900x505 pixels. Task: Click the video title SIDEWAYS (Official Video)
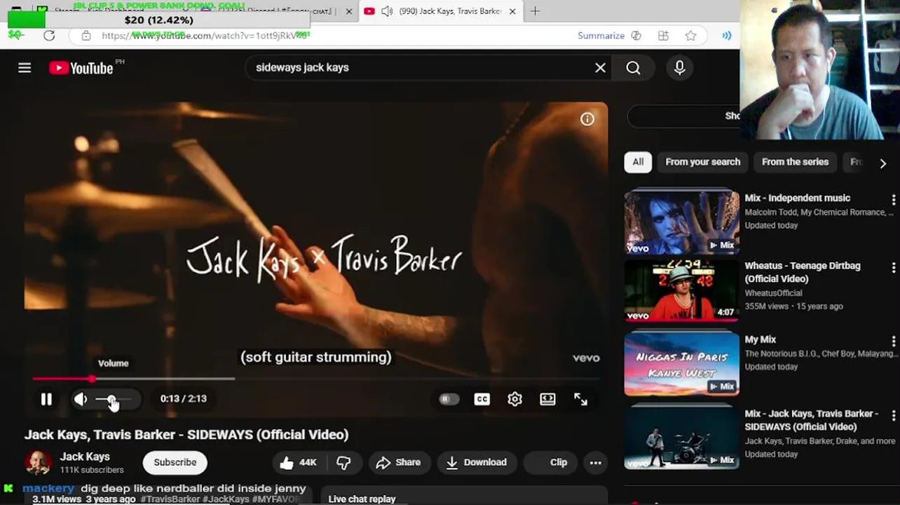(x=186, y=435)
